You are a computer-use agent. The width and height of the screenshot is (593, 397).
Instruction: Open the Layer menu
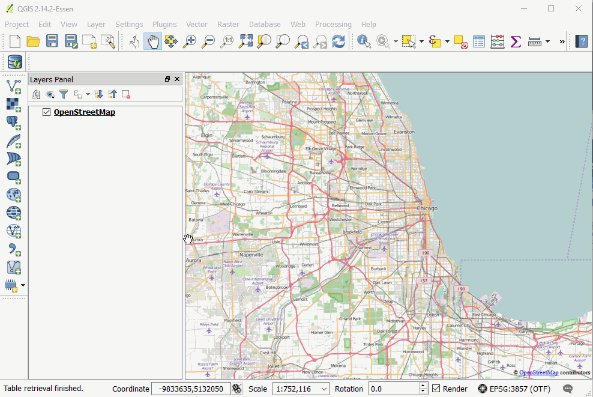tap(96, 24)
